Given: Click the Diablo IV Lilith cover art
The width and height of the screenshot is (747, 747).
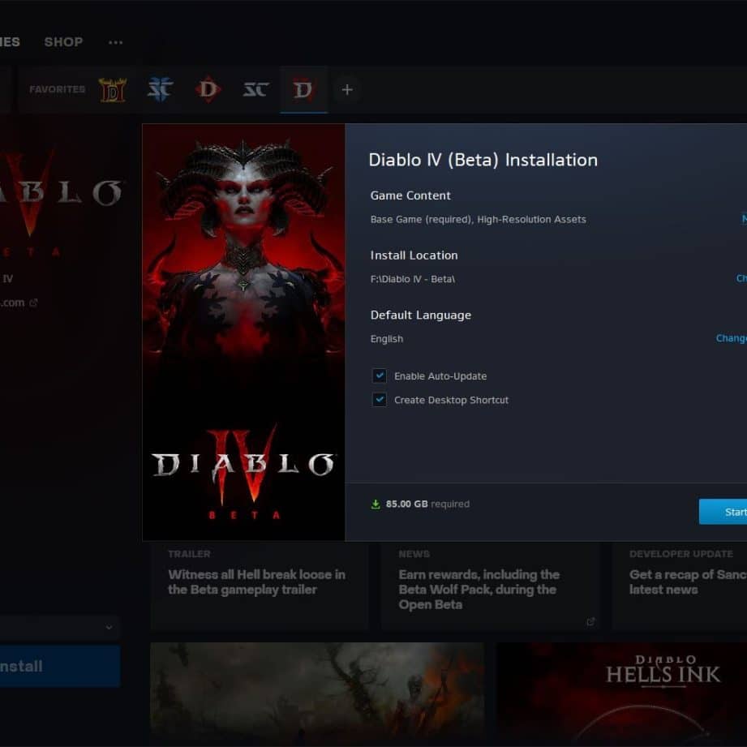Looking at the screenshot, I should [243, 333].
